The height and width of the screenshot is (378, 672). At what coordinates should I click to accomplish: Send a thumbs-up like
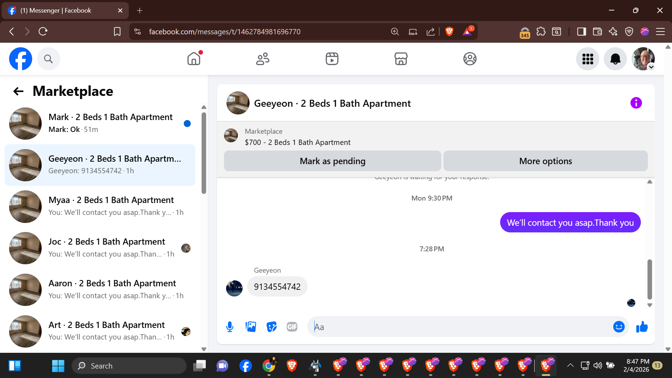(x=642, y=327)
